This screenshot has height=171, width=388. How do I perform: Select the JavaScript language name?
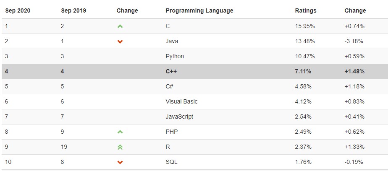click(179, 117)
